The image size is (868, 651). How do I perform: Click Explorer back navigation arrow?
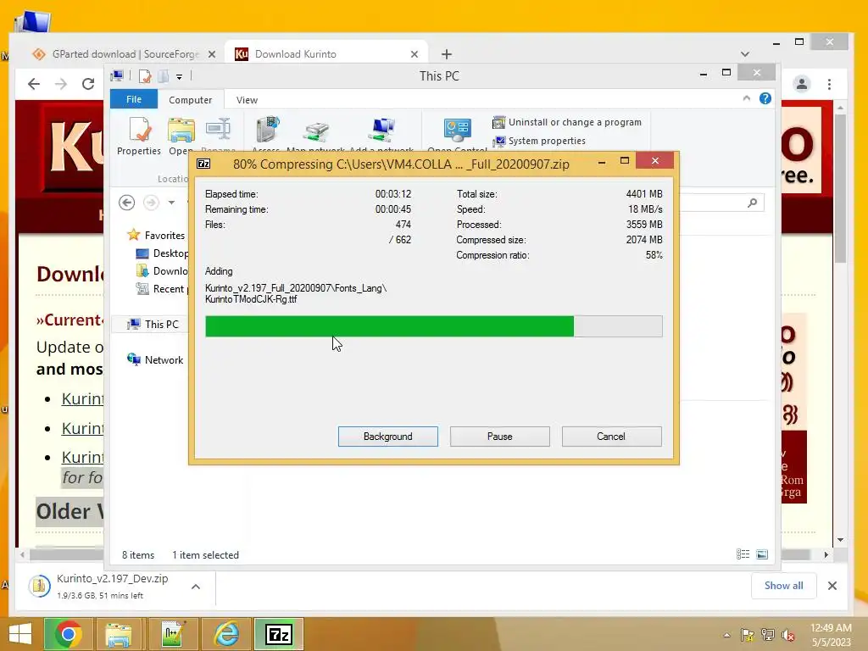(x=127, y=203)
